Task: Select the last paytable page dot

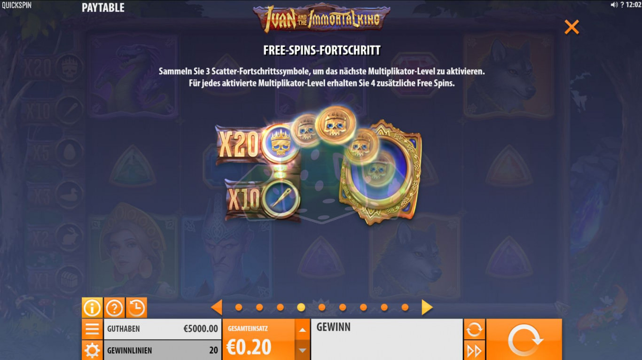Action: tap(405, 307)
